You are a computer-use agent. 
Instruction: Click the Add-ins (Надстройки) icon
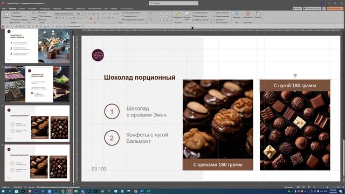coord(248,13)
